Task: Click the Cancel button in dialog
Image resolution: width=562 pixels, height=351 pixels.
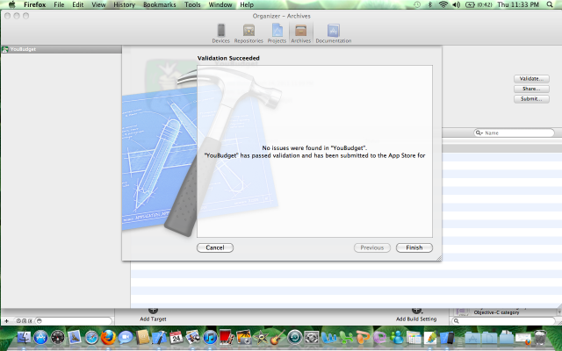Action: pos(215,247)
